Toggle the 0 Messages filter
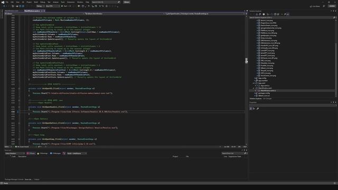The image size is (338, 190). pyautogui.click(x=55, y=154)
